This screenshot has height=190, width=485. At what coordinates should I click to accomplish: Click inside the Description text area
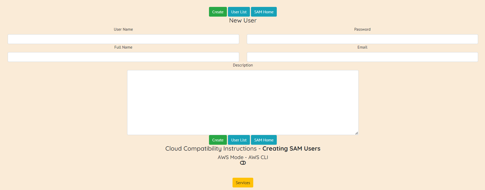tap(243, 102)
